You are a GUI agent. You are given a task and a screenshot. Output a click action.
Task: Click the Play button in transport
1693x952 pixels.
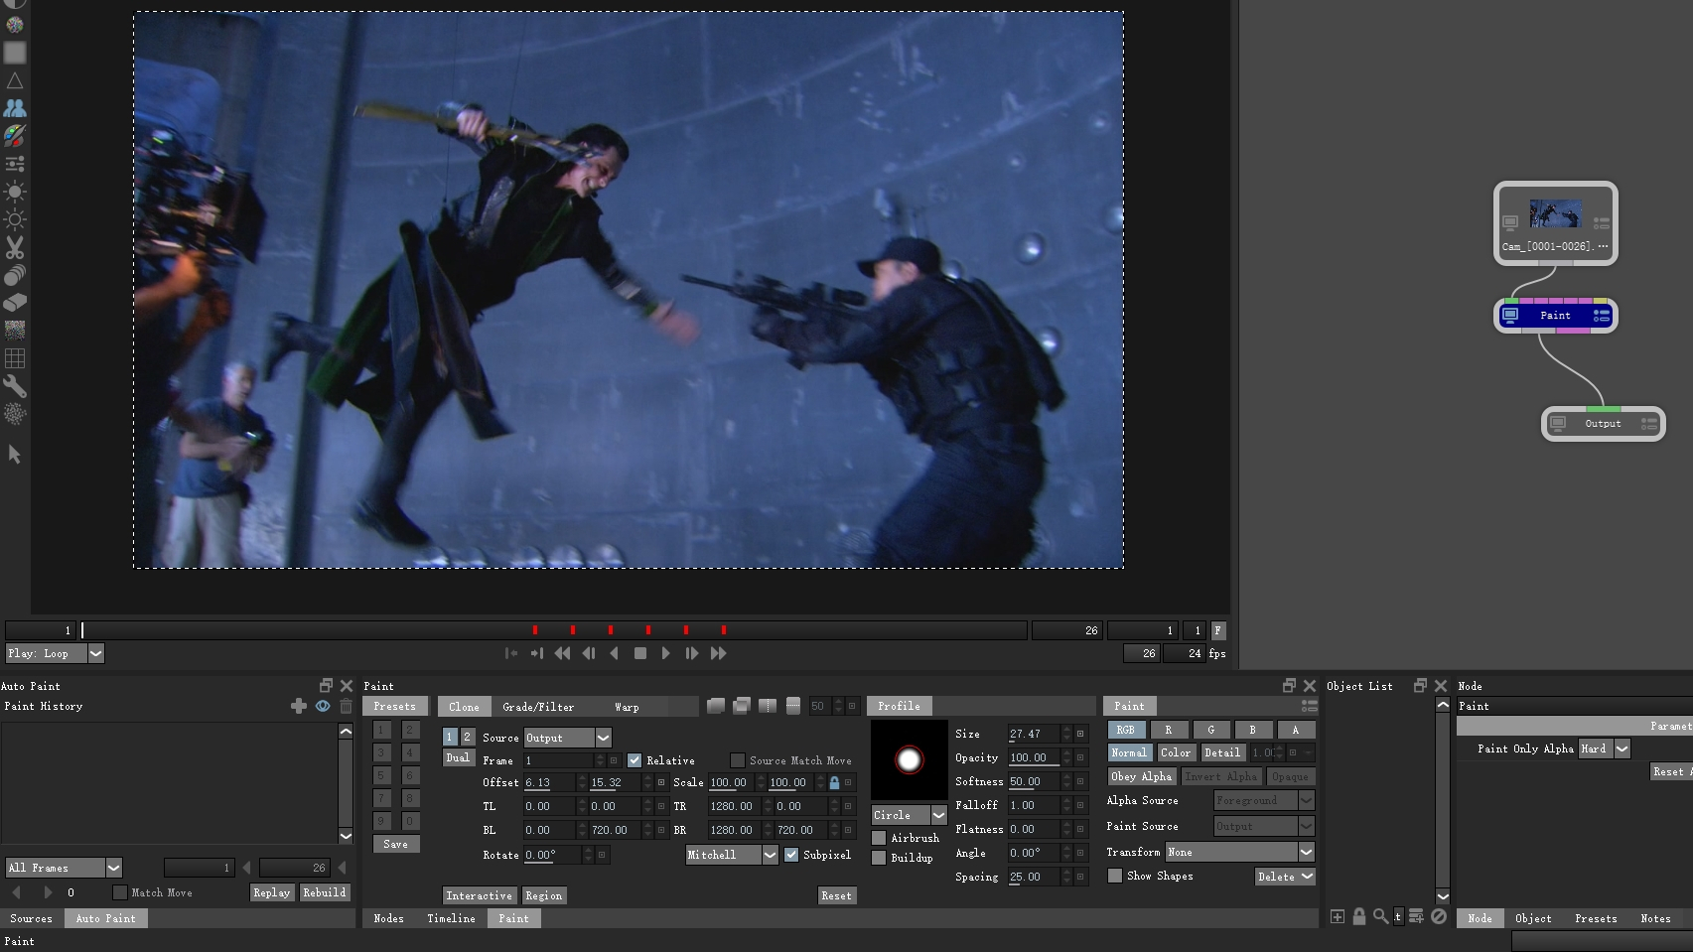(665, 653)
